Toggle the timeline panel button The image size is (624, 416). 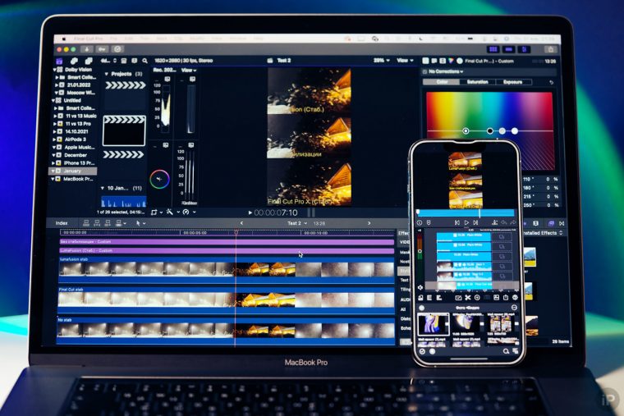[508, 49]
